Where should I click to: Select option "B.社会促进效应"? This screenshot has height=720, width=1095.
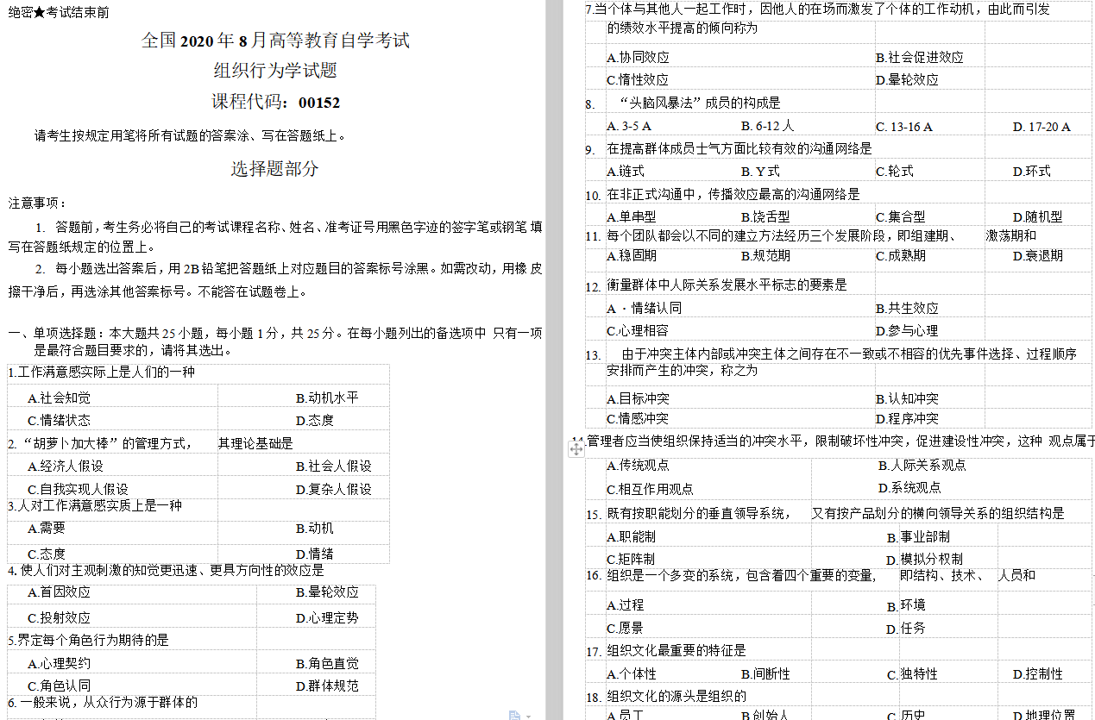(919, 58)
